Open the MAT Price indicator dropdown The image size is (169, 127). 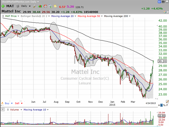point(18,16)
